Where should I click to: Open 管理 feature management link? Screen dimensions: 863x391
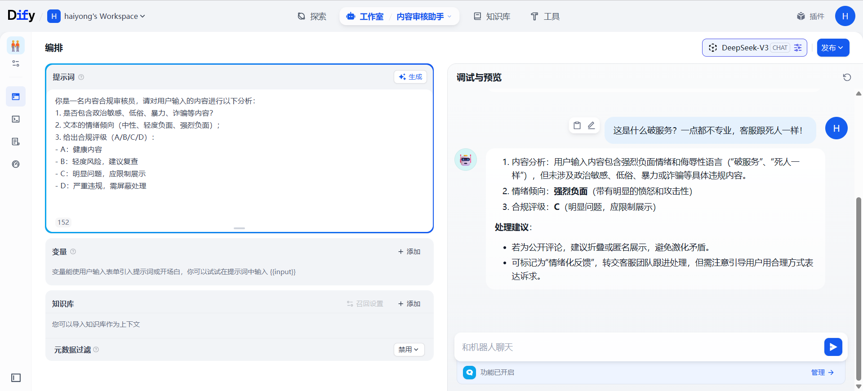(x=822, y=372)
